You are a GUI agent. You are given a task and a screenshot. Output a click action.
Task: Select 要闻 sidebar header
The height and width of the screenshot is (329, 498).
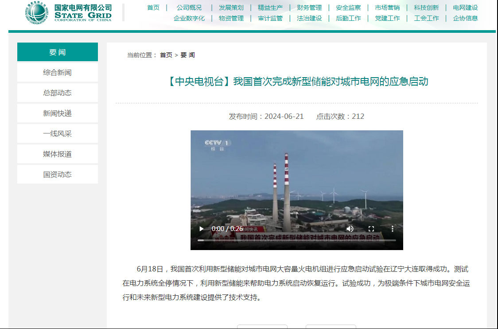58,52
